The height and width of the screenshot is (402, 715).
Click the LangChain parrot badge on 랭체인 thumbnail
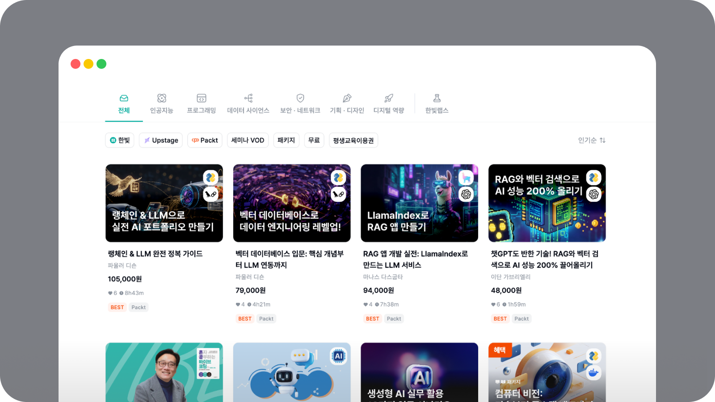point(211,194)
